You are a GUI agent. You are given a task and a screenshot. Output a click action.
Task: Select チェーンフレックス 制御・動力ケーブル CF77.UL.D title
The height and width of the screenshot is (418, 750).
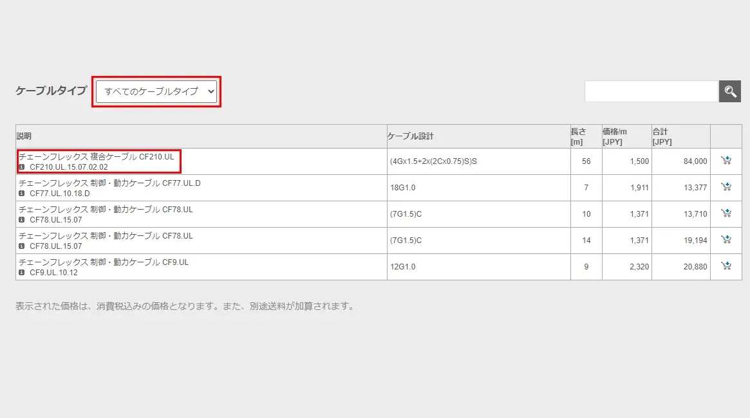(109, 183)
